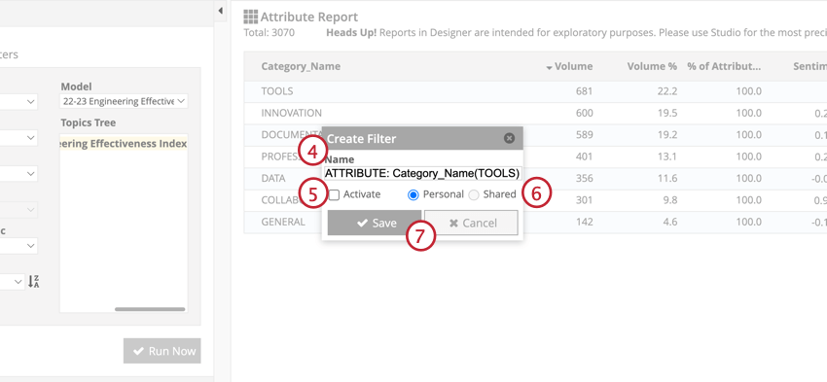Select the Personal radio button
Image resolution: width=827 pixels, height=382 pixels.
point(413,195)
